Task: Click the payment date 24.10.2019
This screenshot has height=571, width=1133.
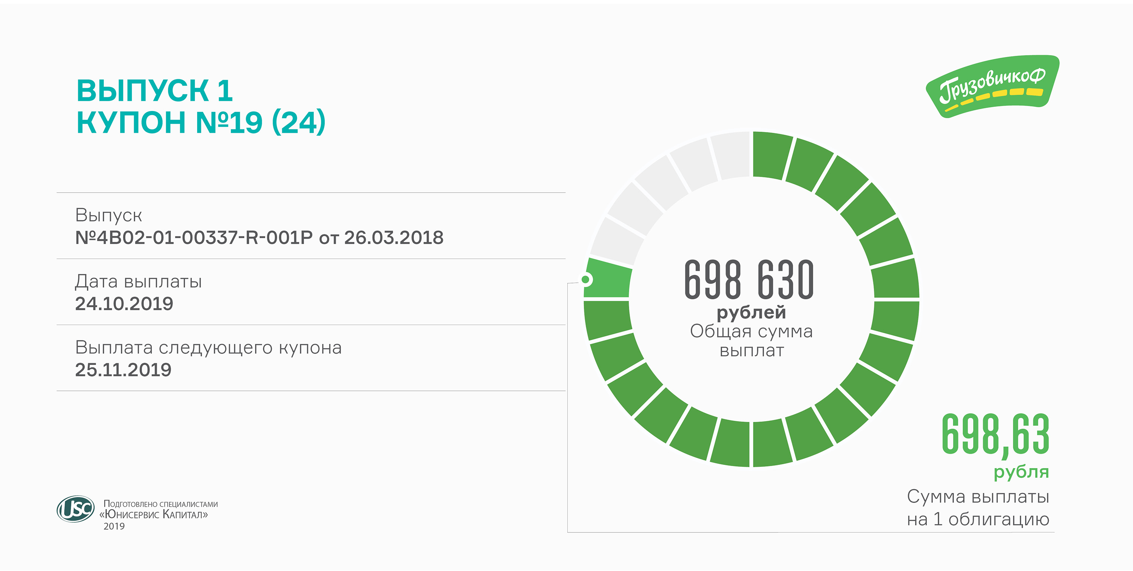Action: click(124, 304)
